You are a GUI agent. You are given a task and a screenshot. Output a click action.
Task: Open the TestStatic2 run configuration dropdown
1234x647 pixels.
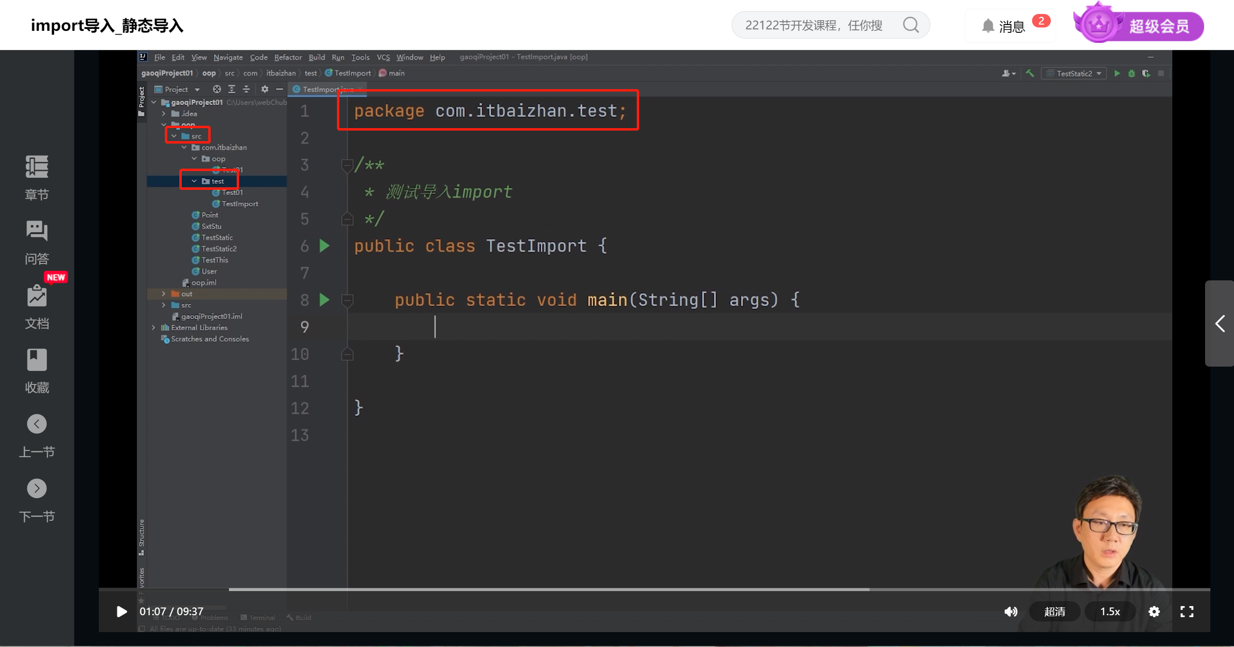click(1073, 73)
